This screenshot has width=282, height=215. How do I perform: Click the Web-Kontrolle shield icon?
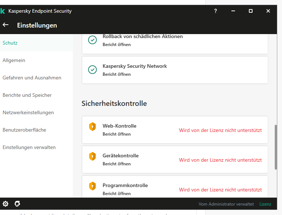point(92,127)
